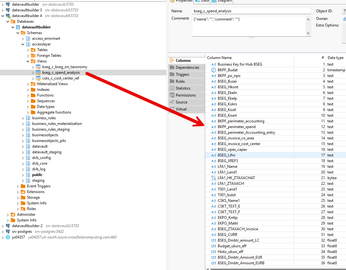Collapse the Views folder in accesslayer
This screenshot has height=270, width=346.
click(x=28, y=61)
